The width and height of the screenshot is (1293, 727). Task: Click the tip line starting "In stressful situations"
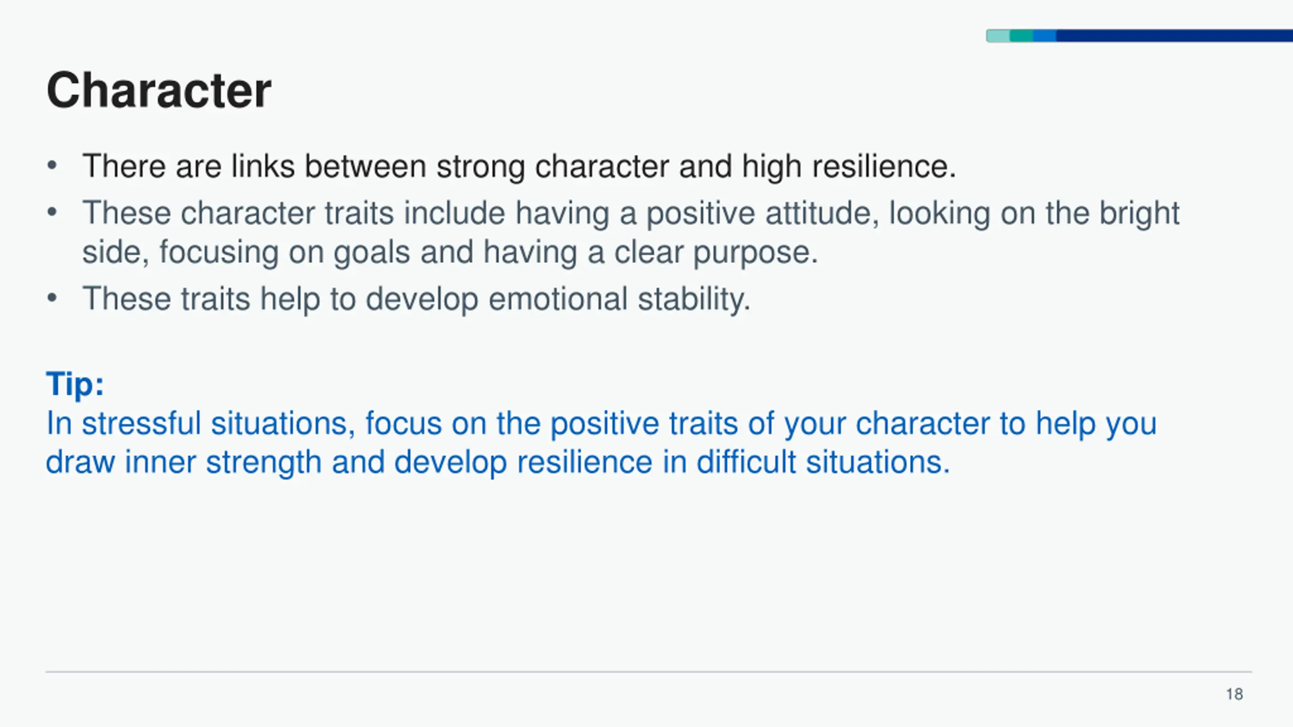click(x=601, y=423)
